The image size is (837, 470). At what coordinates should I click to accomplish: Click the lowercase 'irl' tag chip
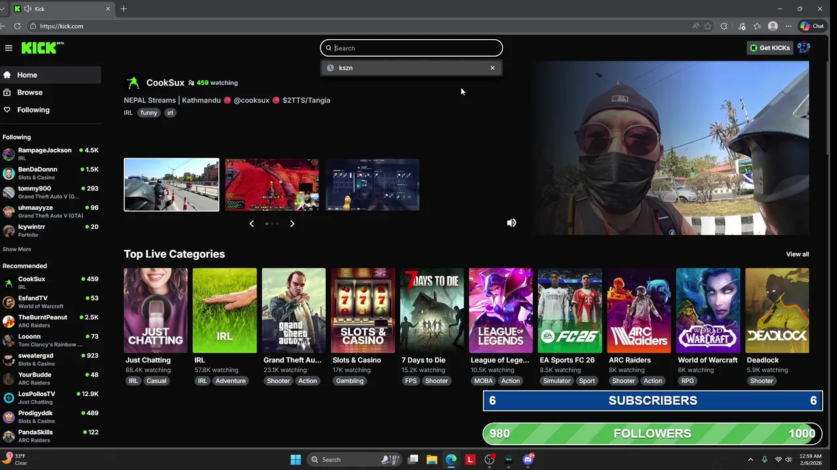pyautogui.click(x=170, y=113)
